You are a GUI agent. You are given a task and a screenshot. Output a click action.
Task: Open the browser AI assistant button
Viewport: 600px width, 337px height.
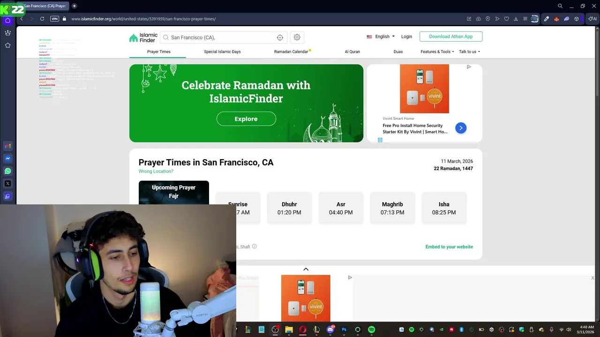pos(592,19)
